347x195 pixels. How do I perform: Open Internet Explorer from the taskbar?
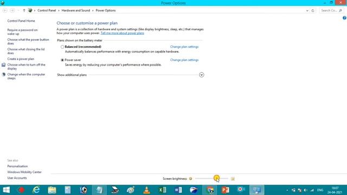click(36, 190)
